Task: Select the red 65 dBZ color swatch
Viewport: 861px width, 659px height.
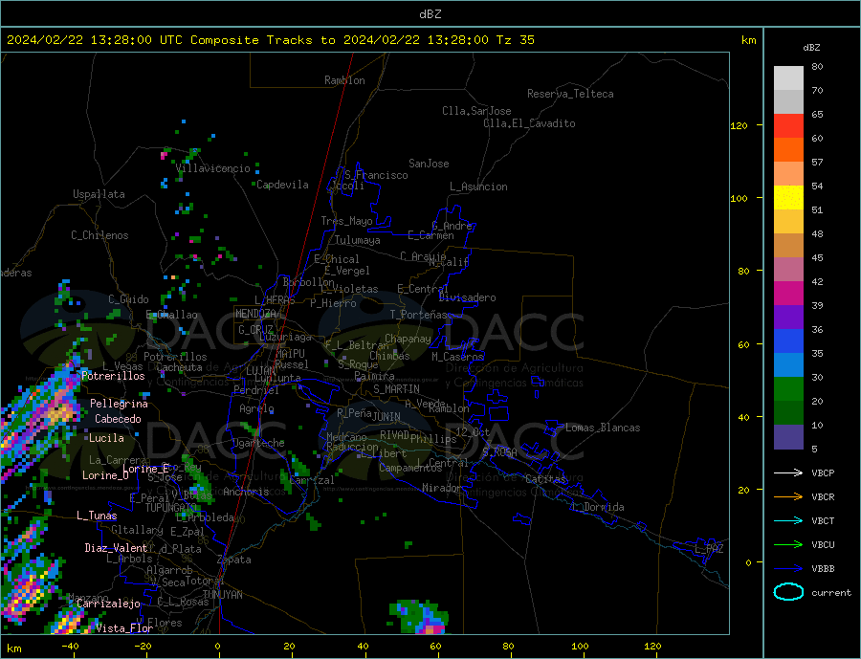Action: [788, 125]
